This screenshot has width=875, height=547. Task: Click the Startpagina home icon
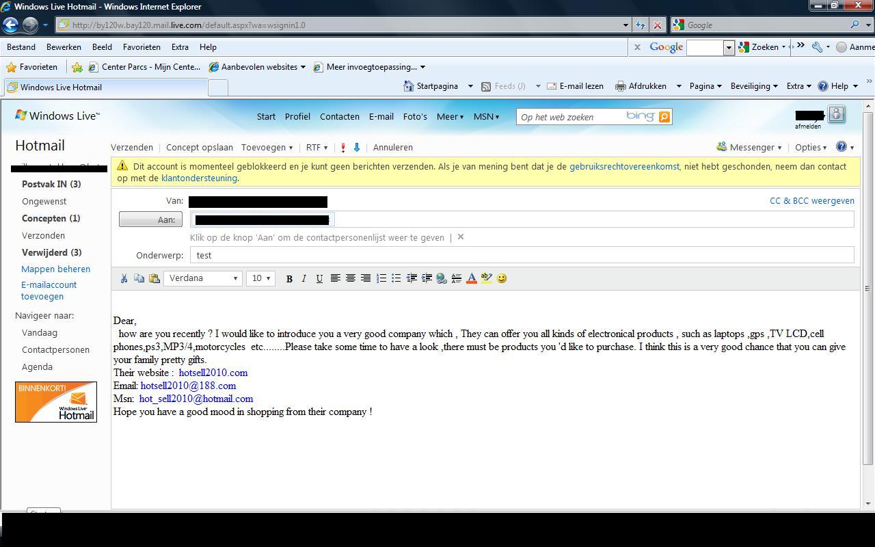409,86
